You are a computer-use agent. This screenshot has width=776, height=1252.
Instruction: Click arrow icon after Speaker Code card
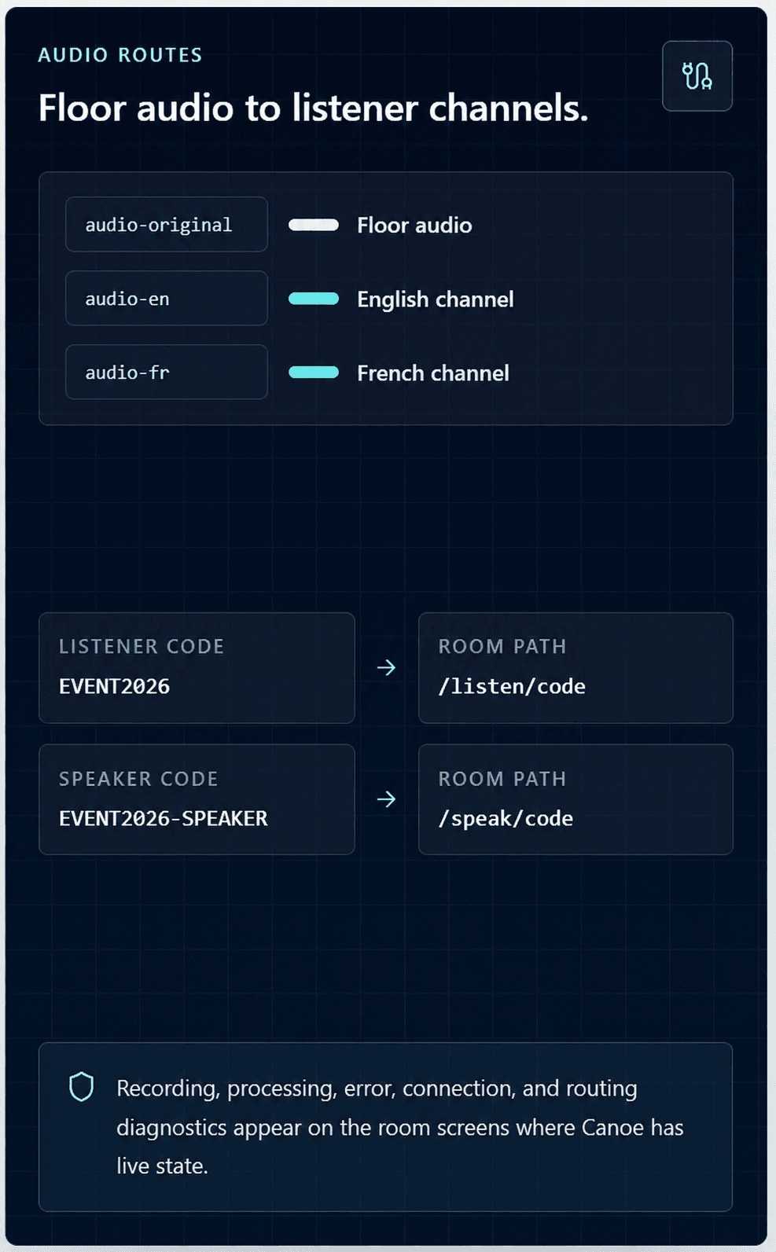point(386,799)
